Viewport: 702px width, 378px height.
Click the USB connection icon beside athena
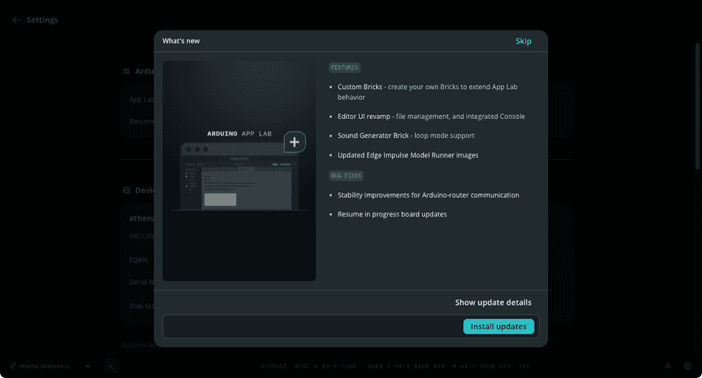click(13, 366)
